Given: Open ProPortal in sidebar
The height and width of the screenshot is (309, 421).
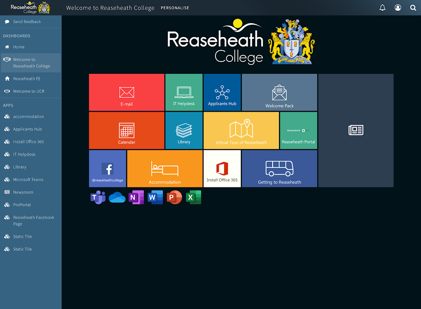Looking at the screenshot, I should pyautogui.click(x=31, y=205).
